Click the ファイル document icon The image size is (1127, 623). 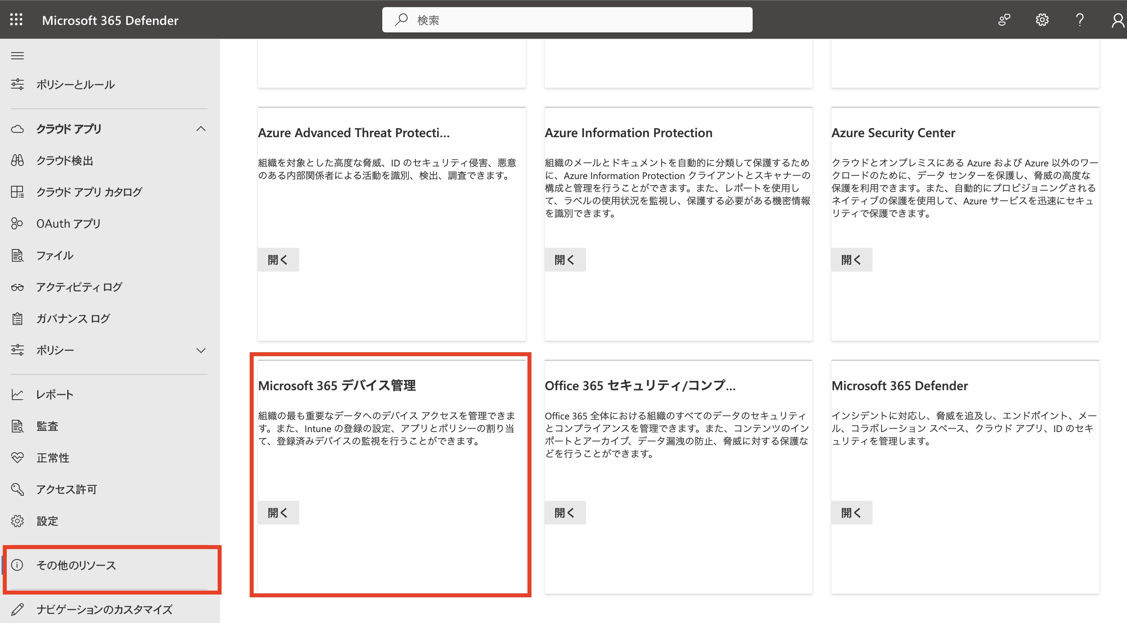point(17,255)
